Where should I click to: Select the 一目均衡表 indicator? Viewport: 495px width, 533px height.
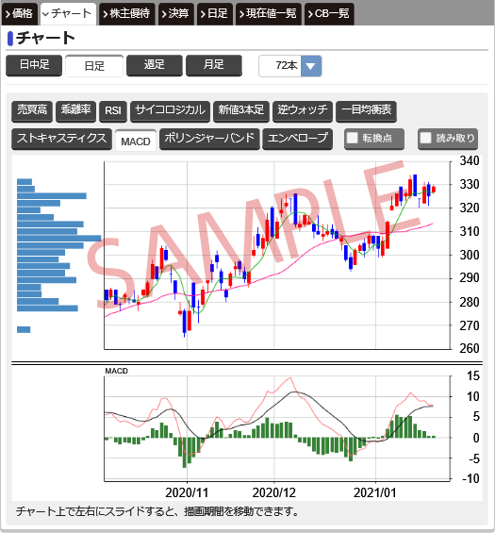point(366,110)
